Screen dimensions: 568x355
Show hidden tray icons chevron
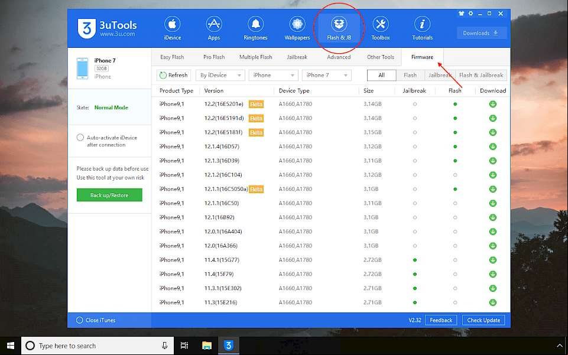click(x=559, y=346)
